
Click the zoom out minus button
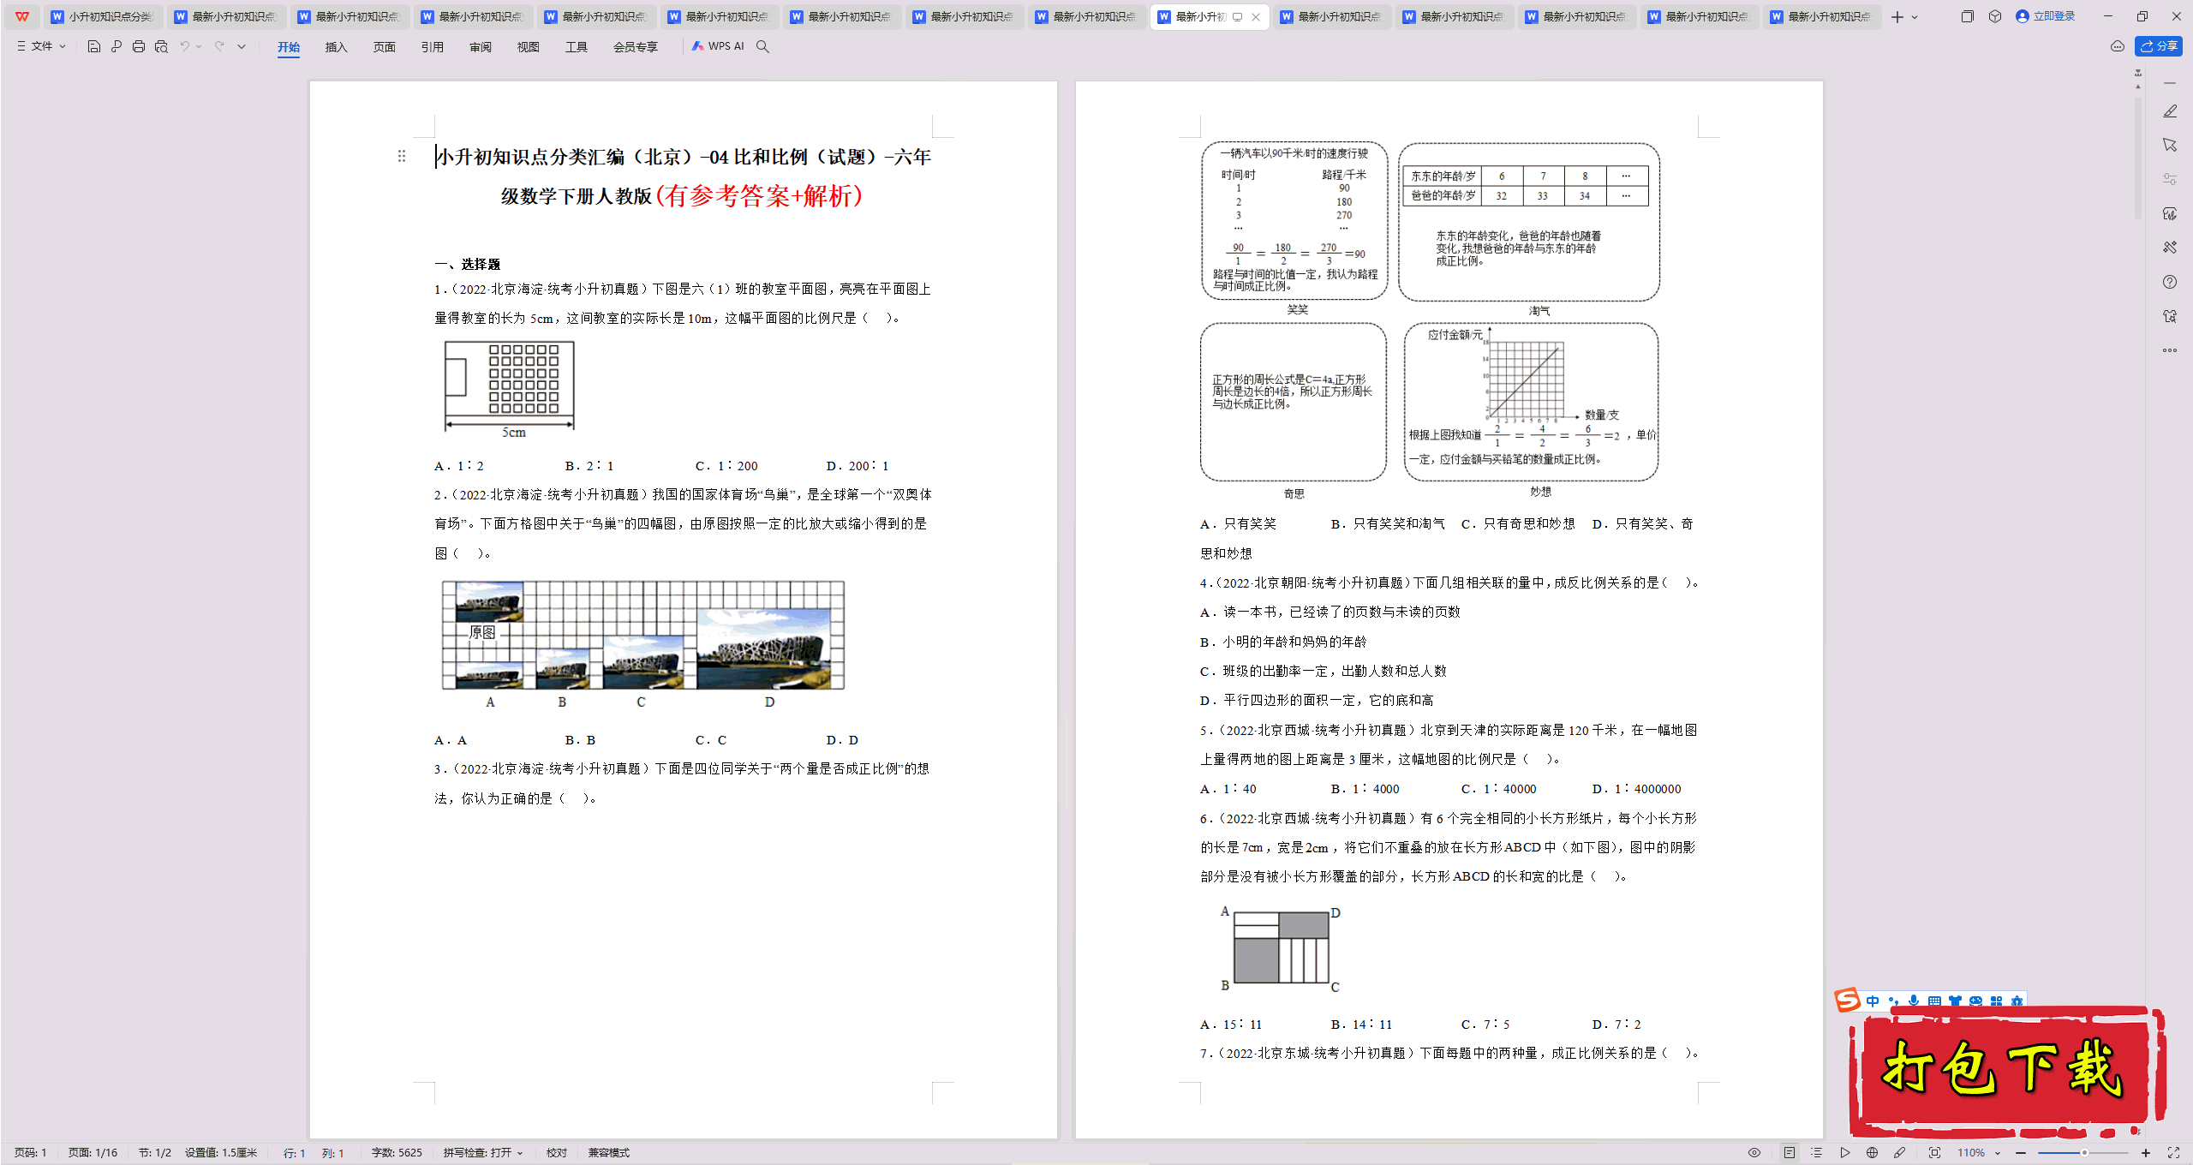[2021, 1153]
